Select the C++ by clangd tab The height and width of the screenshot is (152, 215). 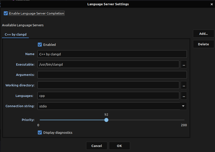tap(15, 34)
